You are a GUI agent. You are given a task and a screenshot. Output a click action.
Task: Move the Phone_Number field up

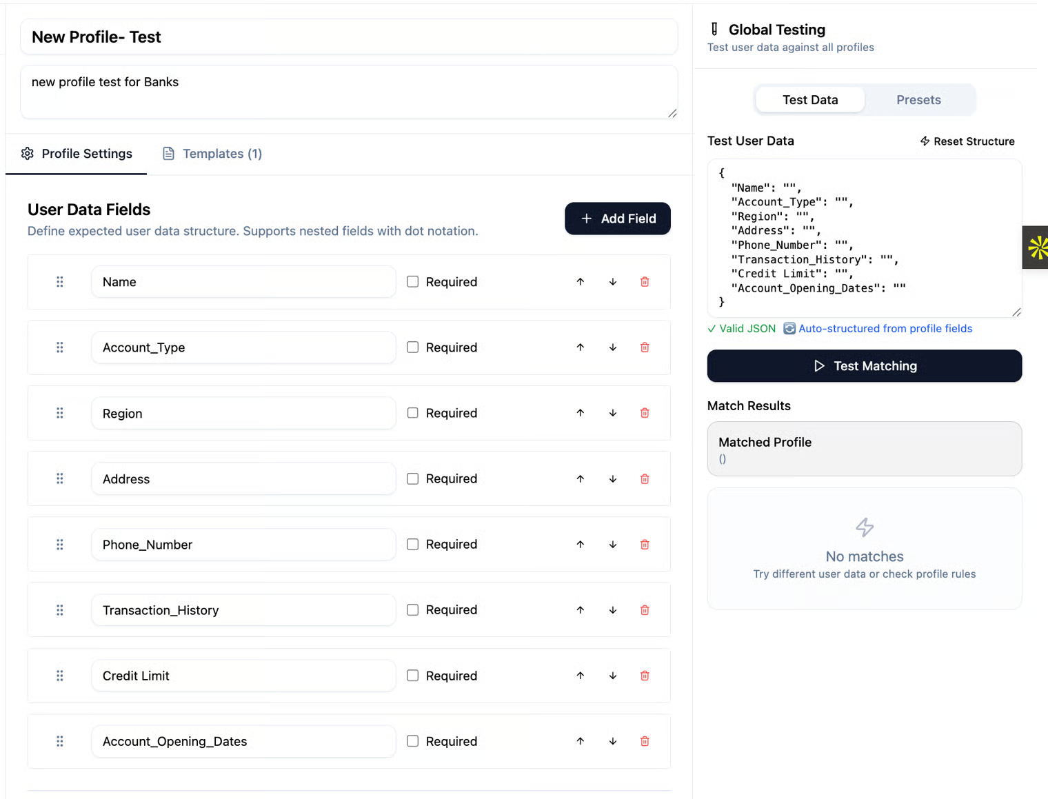tap(581, 545)
